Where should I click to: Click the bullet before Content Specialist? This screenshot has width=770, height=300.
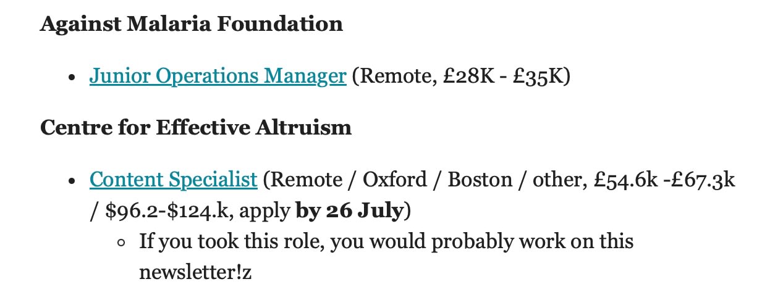[x=72, y=181]
